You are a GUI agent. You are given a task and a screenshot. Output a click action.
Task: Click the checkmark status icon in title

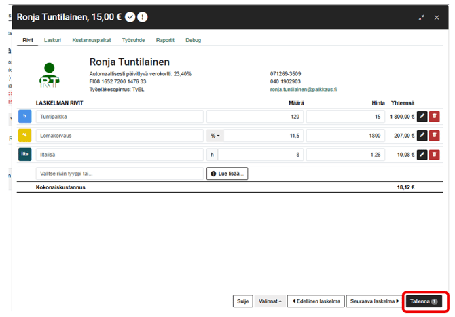[x=130, y=17]
